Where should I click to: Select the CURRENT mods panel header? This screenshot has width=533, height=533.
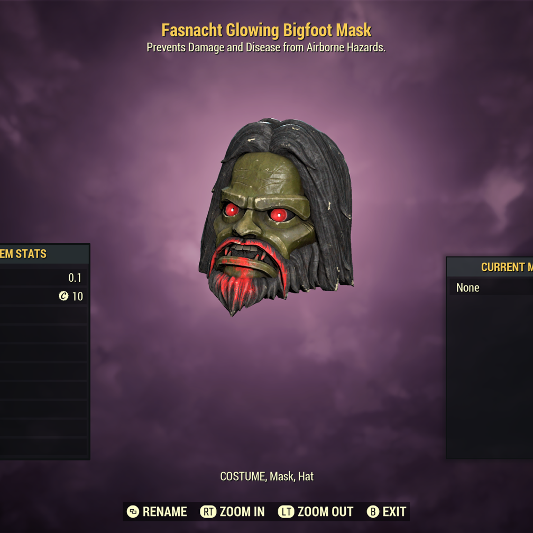tap(490, 267)
